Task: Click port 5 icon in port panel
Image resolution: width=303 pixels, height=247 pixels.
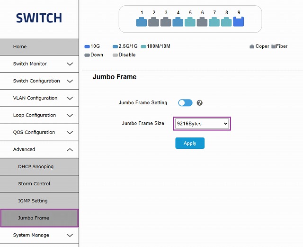Action: click(190, 21)
